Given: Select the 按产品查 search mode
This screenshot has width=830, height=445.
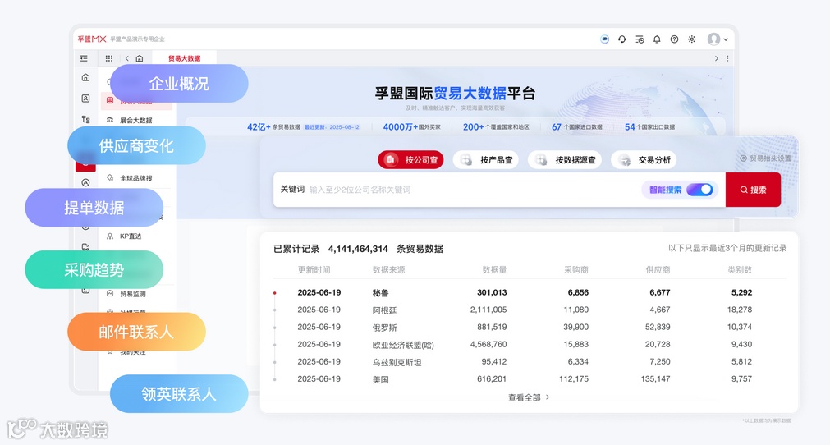Looking at the screenshot, I should [486, 160].
